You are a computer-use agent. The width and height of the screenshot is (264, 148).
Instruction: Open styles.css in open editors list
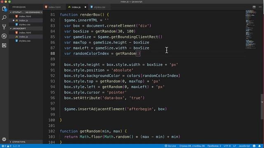pos(25,25)
